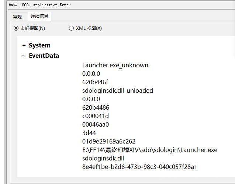Image resolution: width=235 pixels, height=184 pixels.
Task: Select the GUID starting with 8e4ef1be
Action: (x=140, y=167)
